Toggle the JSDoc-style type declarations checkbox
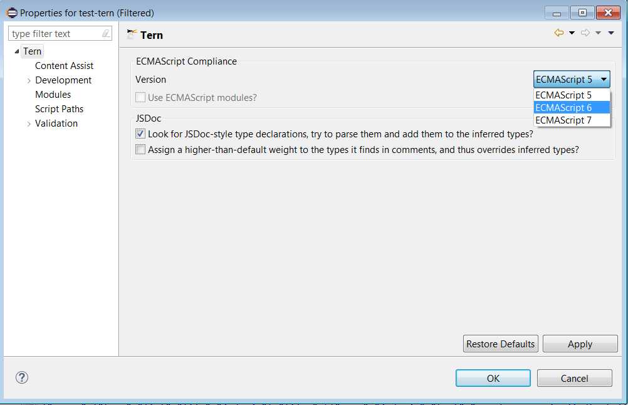The image size is (628, 405). 140,134
